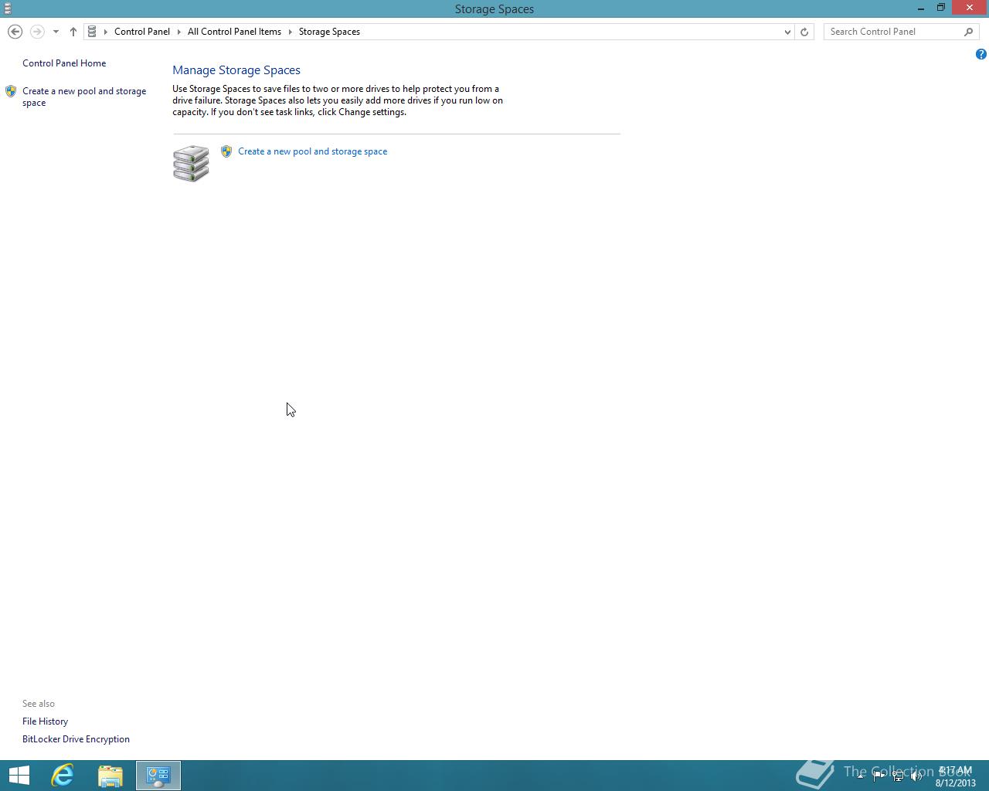The height and width of the screenshot is (791, 989).
Task: Click the taskbar clock and date
Action: coord(956,776)
